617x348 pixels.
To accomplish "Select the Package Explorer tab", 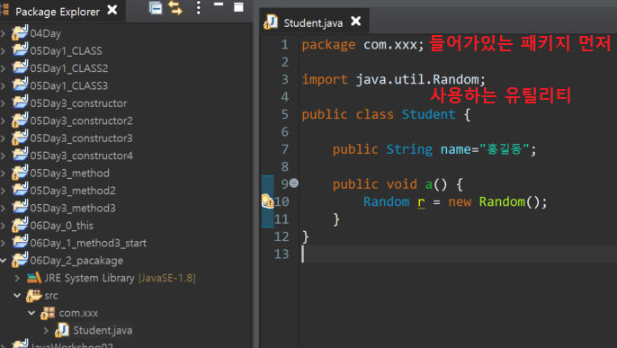I will [x=58, y=12].
